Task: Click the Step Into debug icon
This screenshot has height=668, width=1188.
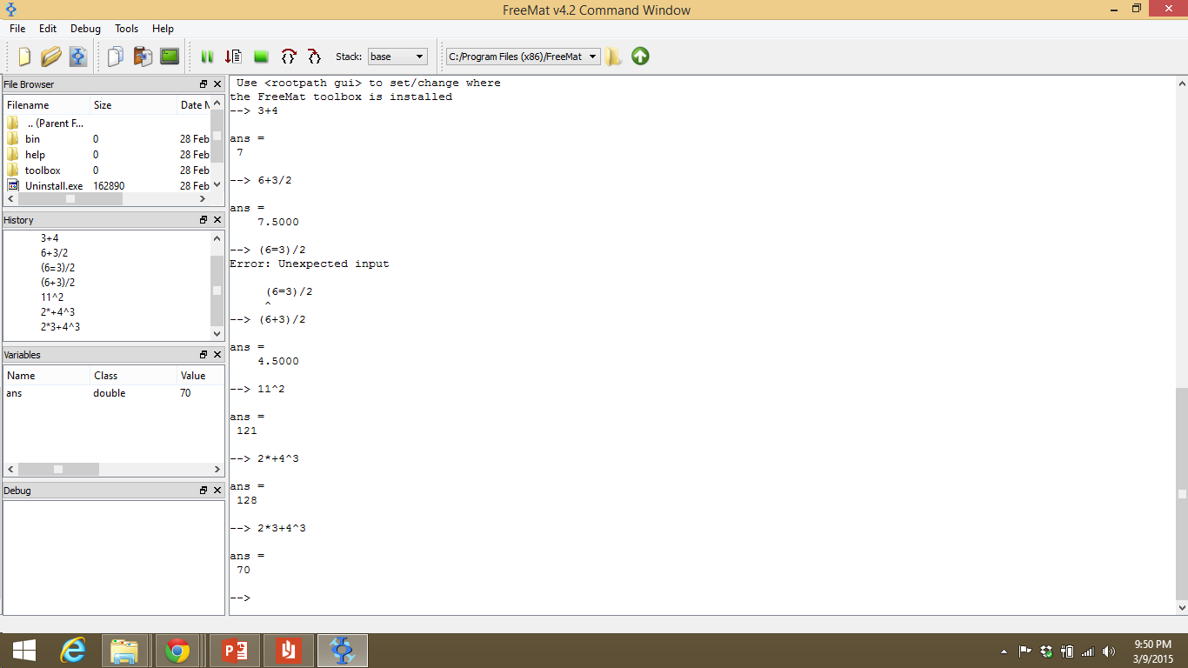Action: coord(314,57)
